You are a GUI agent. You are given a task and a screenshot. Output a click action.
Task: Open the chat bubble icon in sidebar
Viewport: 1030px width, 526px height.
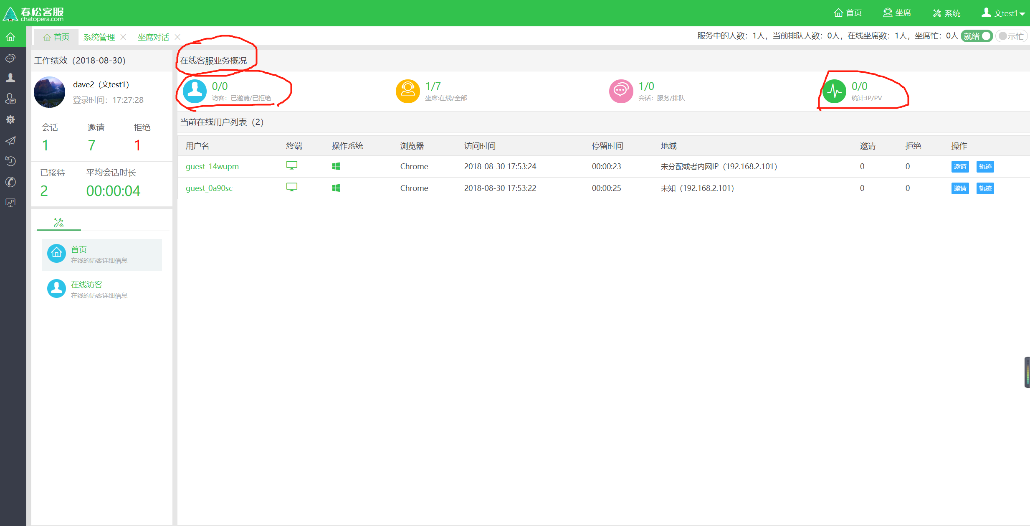pyautogui.click(x=10, y=58)
